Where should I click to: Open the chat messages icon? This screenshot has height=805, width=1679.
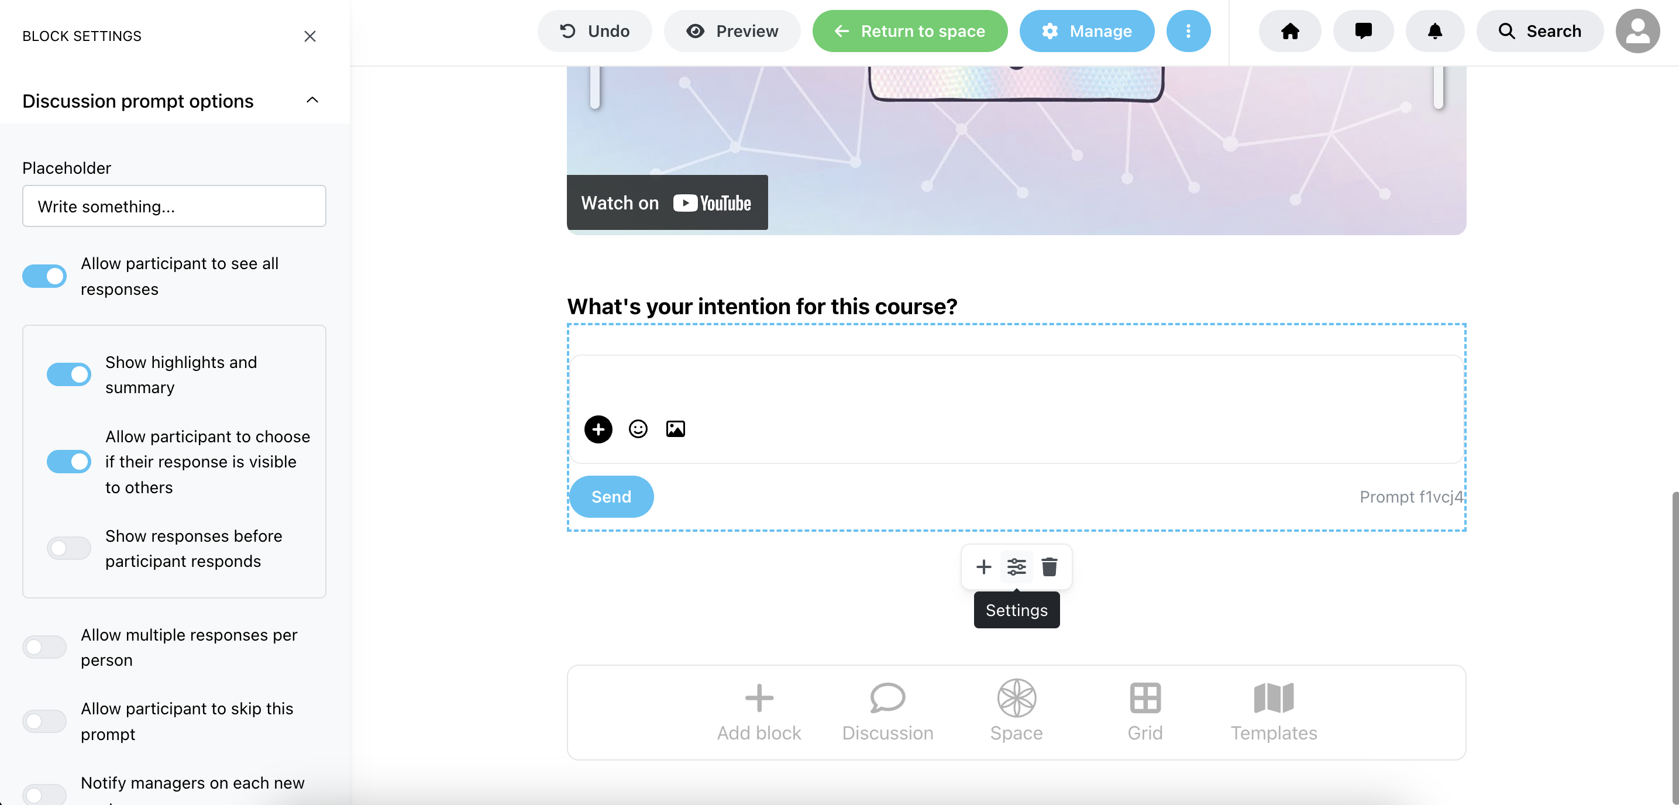(x=1363, y=31)
